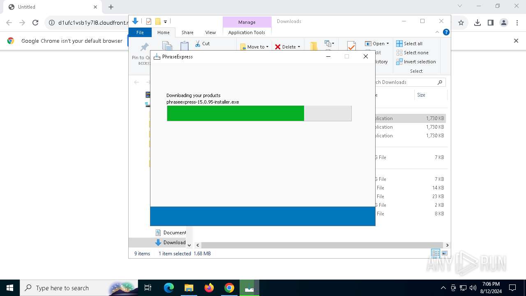Click Select all in ribbon
The width and height of the screenshot is (526, 296).
pyautogui.click(x=409, y=44)
